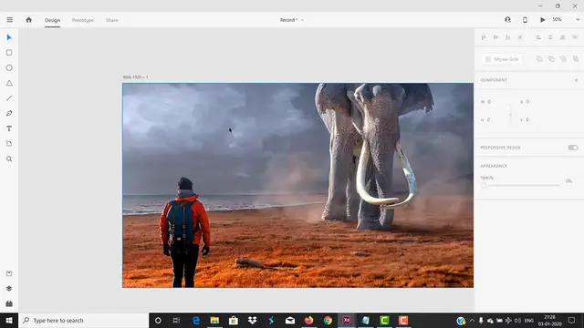Select the Select (arrow) tool
Screen dimensions: 584x328
tap(9, 37)
